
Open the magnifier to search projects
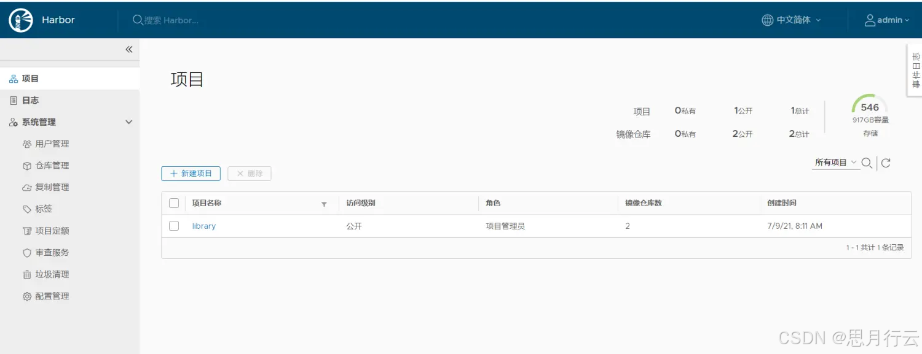[867, 163]
